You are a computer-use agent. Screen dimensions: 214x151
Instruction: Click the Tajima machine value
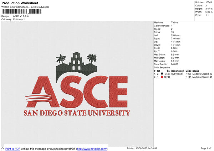pyautogui.click(x=175, y=22)
